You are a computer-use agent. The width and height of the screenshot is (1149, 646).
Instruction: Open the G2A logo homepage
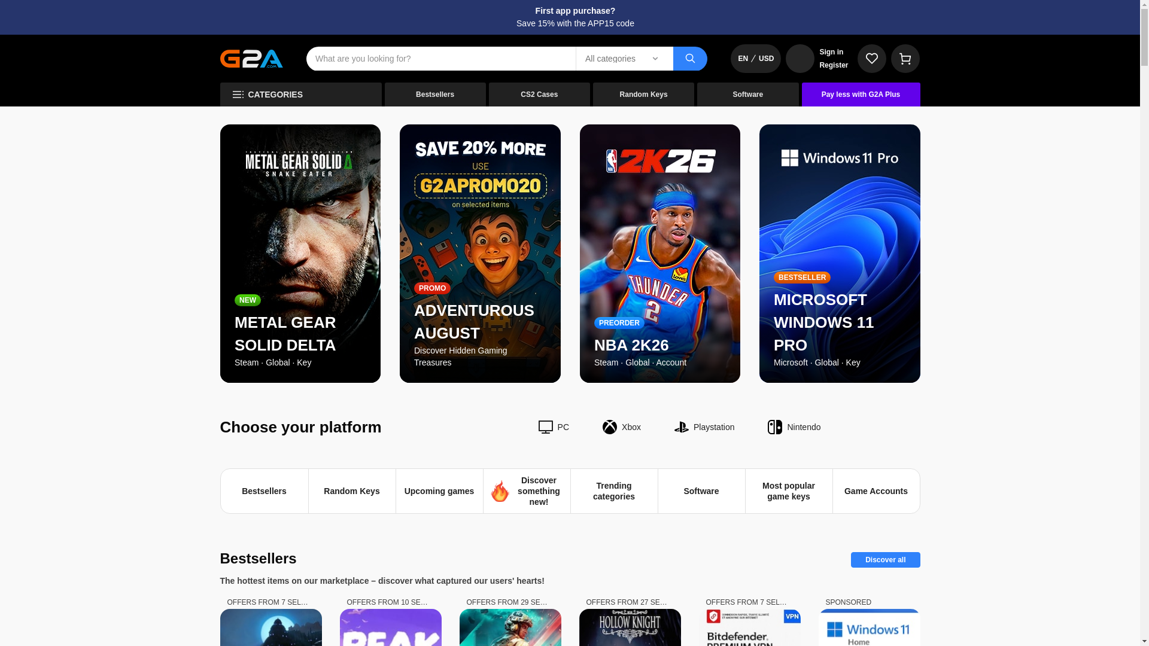(251, 59)
